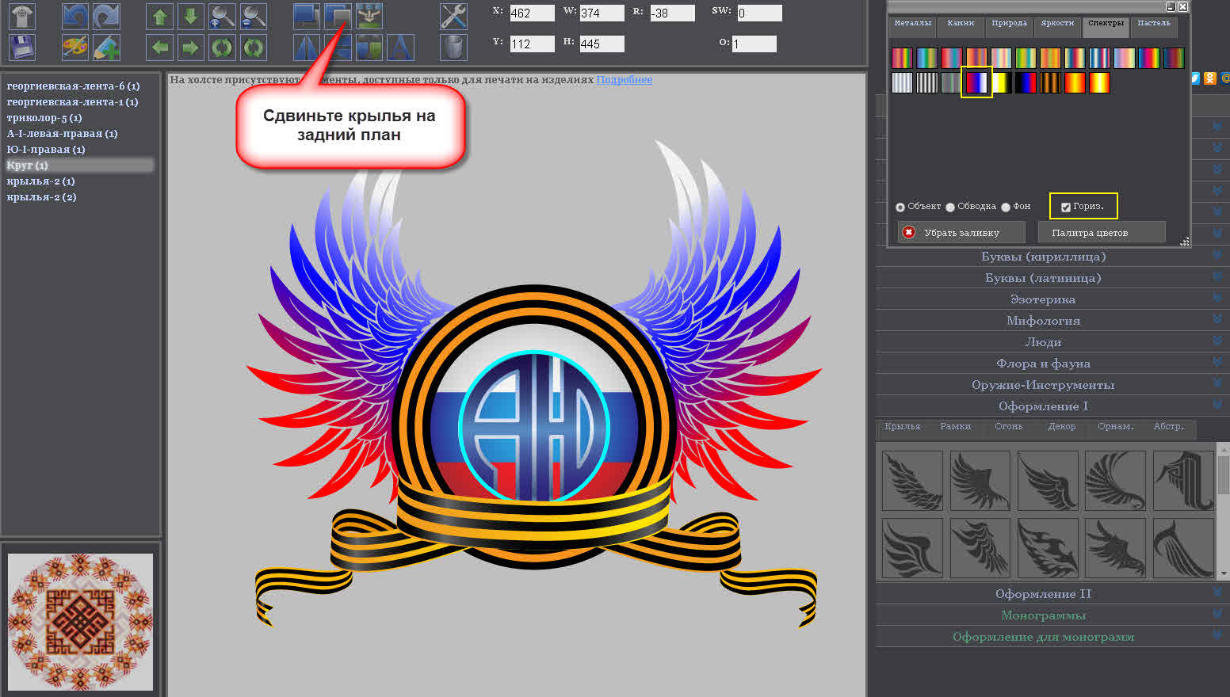Click the rotate icon below zoom-in magnifier
Image resolution: width=1230 pixels, height=697 pixels.
click(x=222, y=48)
